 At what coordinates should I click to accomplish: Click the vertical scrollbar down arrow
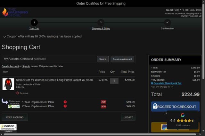coord(203,131)
